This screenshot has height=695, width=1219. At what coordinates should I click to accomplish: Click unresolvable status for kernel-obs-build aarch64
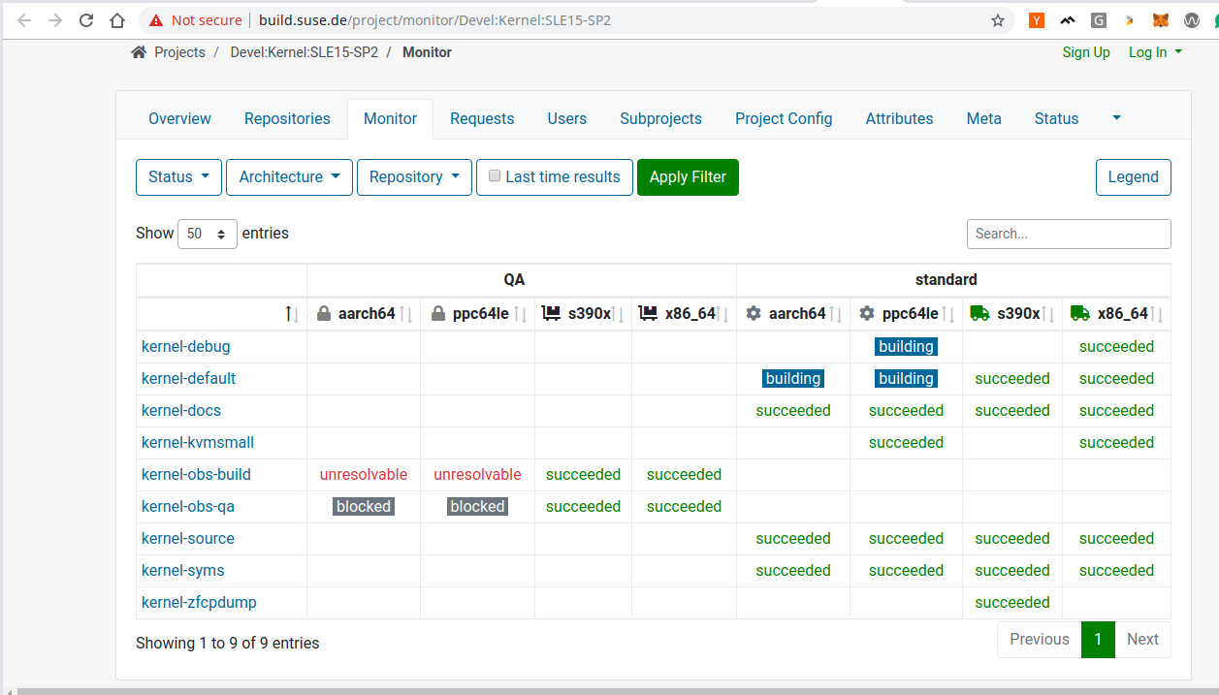pyautogui.click(x=364, y=475)
